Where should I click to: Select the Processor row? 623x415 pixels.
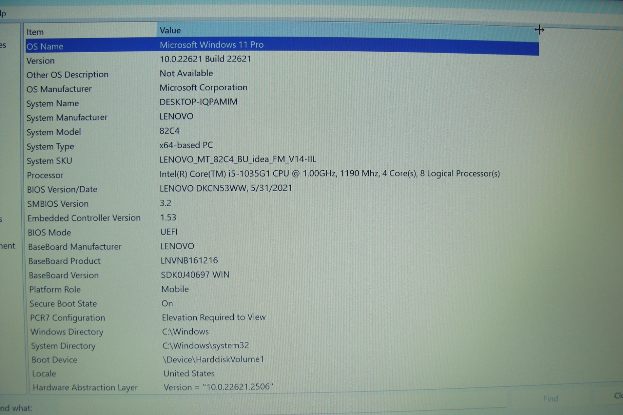pyautogui.click(x=45, y=175)
